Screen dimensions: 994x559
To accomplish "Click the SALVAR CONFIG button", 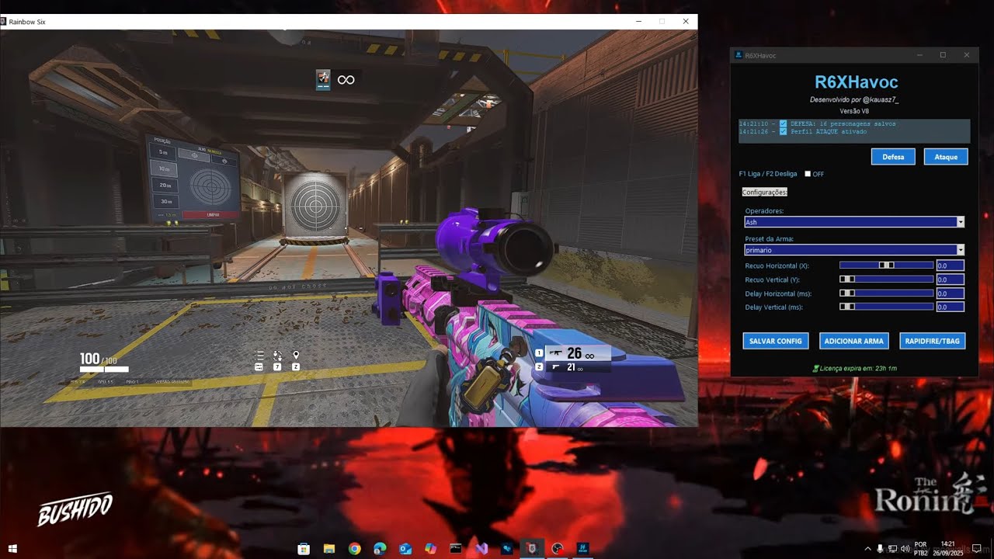I will click(x=776, y=341).
